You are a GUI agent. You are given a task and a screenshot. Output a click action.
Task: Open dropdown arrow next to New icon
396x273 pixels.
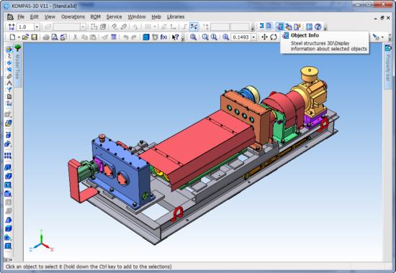point(19,37)
